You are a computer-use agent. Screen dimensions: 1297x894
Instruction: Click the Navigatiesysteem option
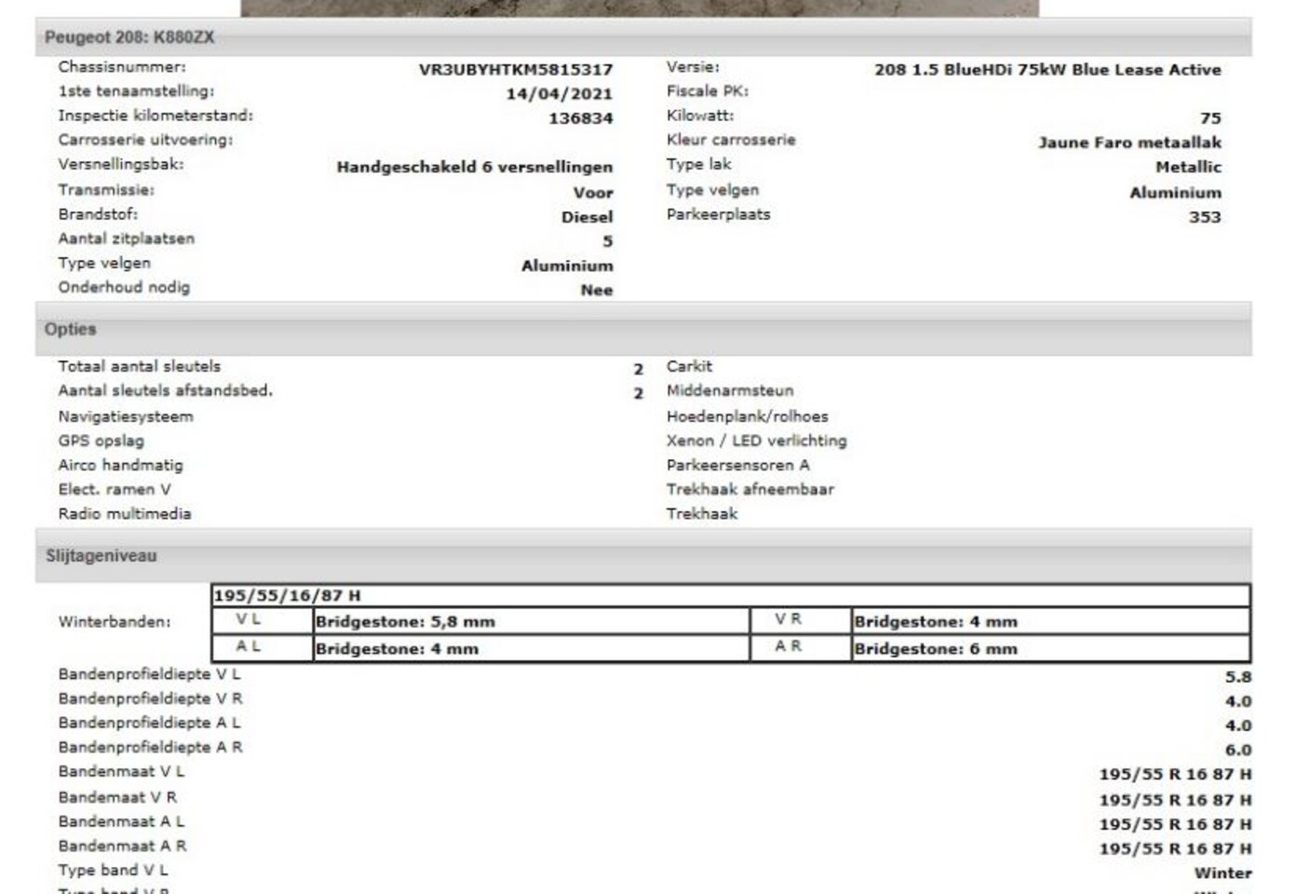click(x=126, y=417)
